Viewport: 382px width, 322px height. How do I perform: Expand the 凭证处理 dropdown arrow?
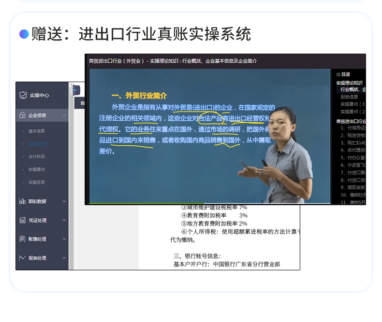pos(64,221)
